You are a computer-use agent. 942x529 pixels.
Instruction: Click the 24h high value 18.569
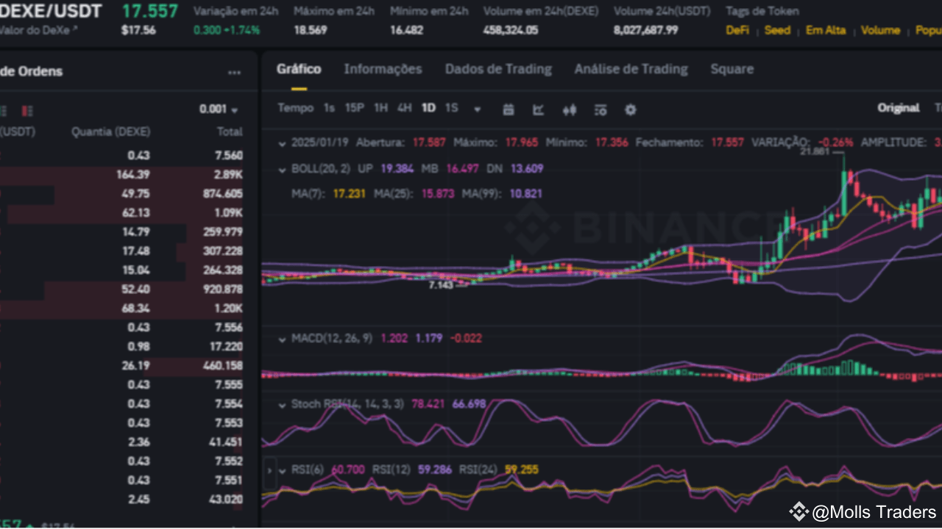310,30
